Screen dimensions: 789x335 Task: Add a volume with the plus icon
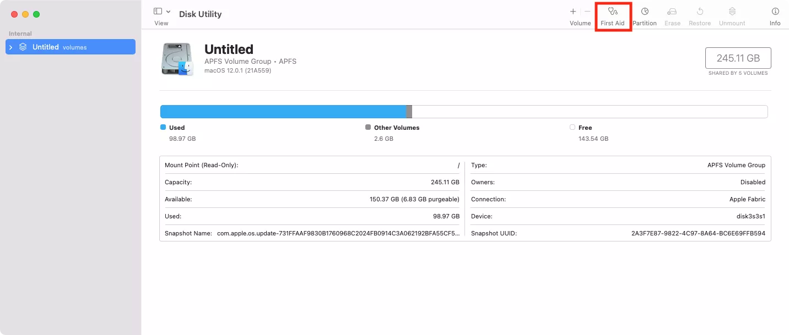click(x=573, y=12)
